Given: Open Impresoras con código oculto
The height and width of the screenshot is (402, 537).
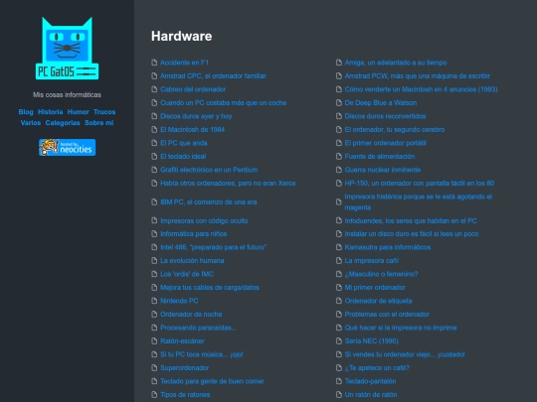Looking at the screenshot, I should (204, 220).
